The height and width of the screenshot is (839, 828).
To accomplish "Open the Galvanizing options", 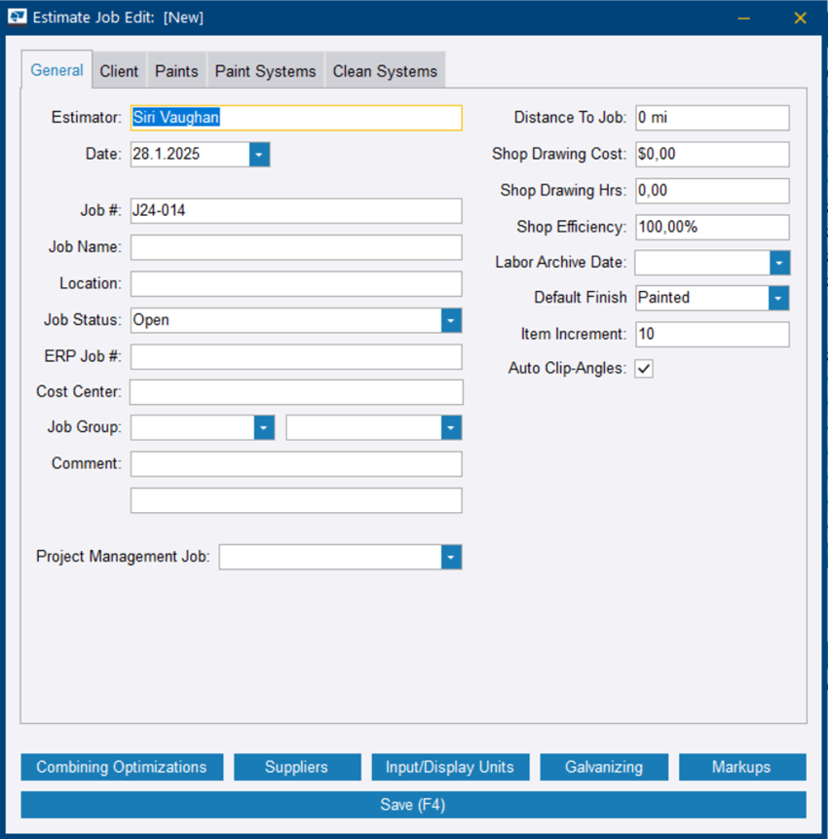I will (604, 767).
